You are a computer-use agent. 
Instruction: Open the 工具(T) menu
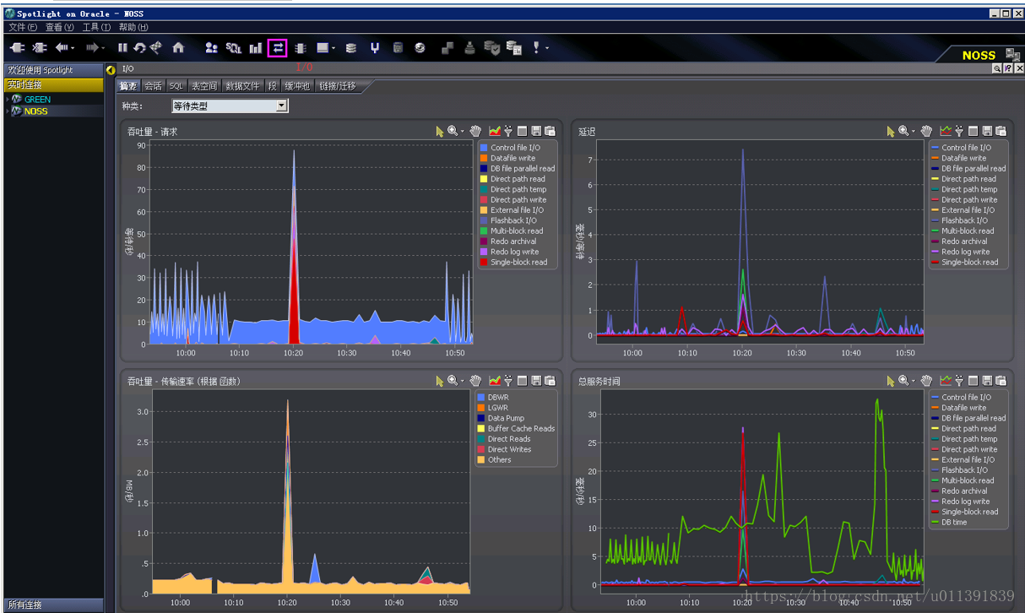pos(96,27)
